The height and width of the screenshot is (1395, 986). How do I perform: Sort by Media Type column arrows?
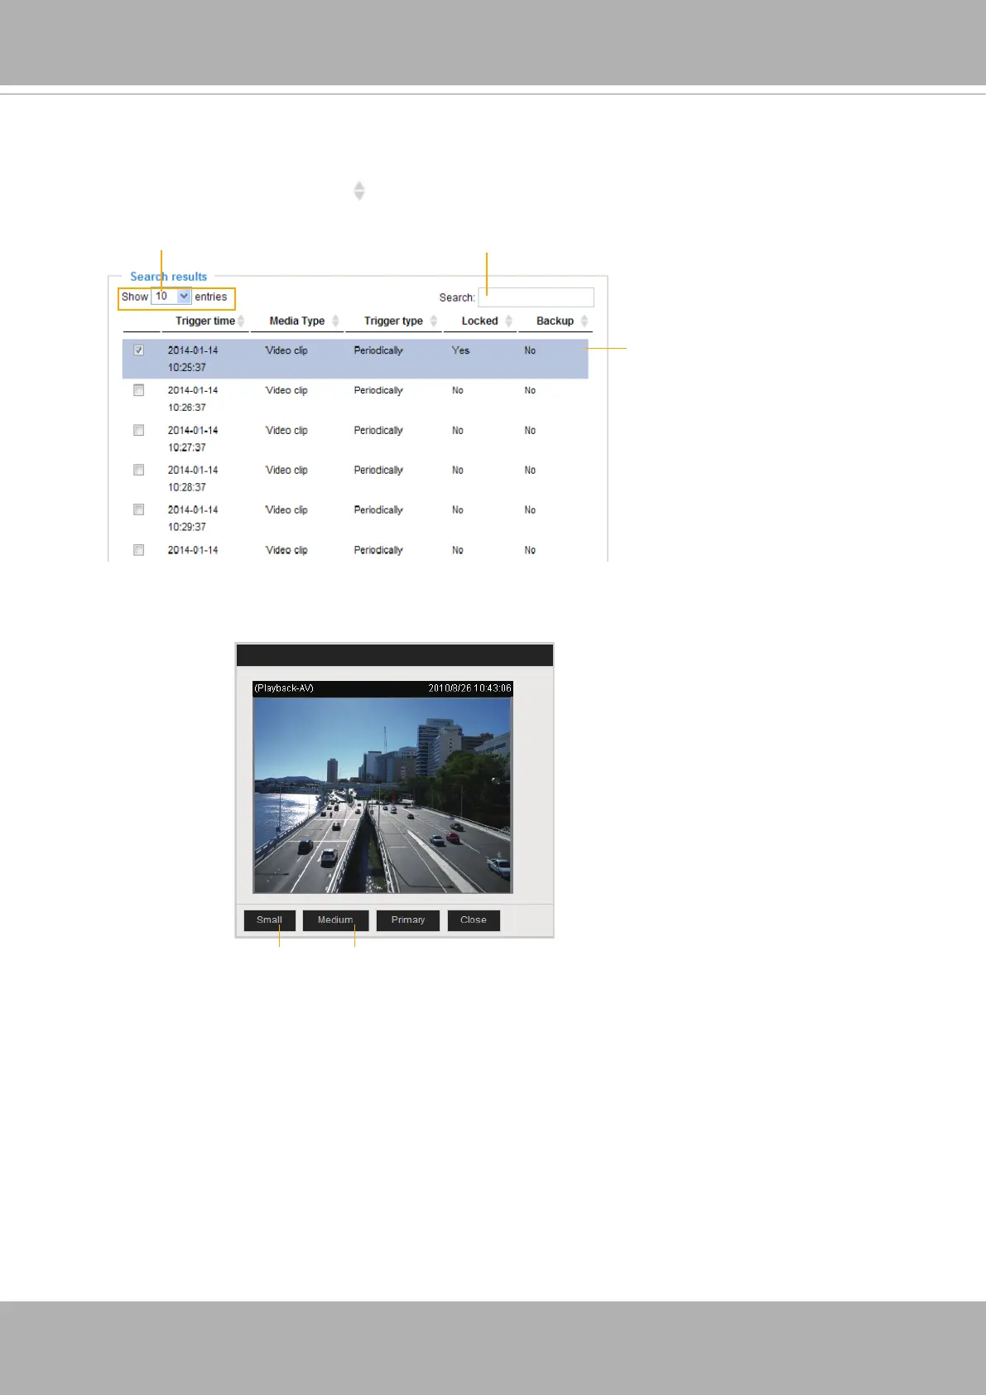pos(335,321)
